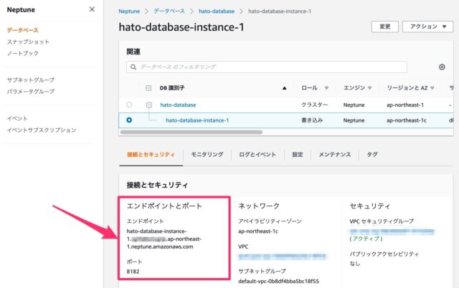Image resolution: width=459 pixels, height=288 pixels.
Task: Click the search magnifier icon in filter box
Action: [133, 67]
